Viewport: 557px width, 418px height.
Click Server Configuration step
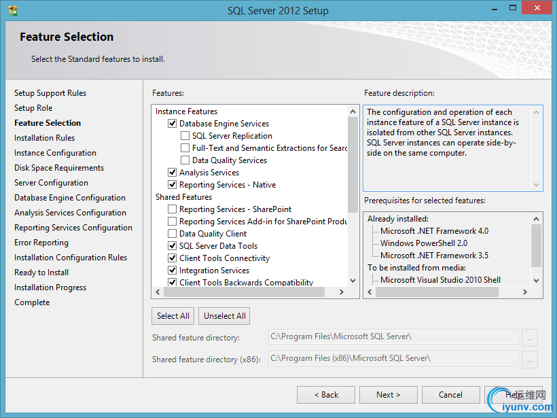(x=51, y=183)
